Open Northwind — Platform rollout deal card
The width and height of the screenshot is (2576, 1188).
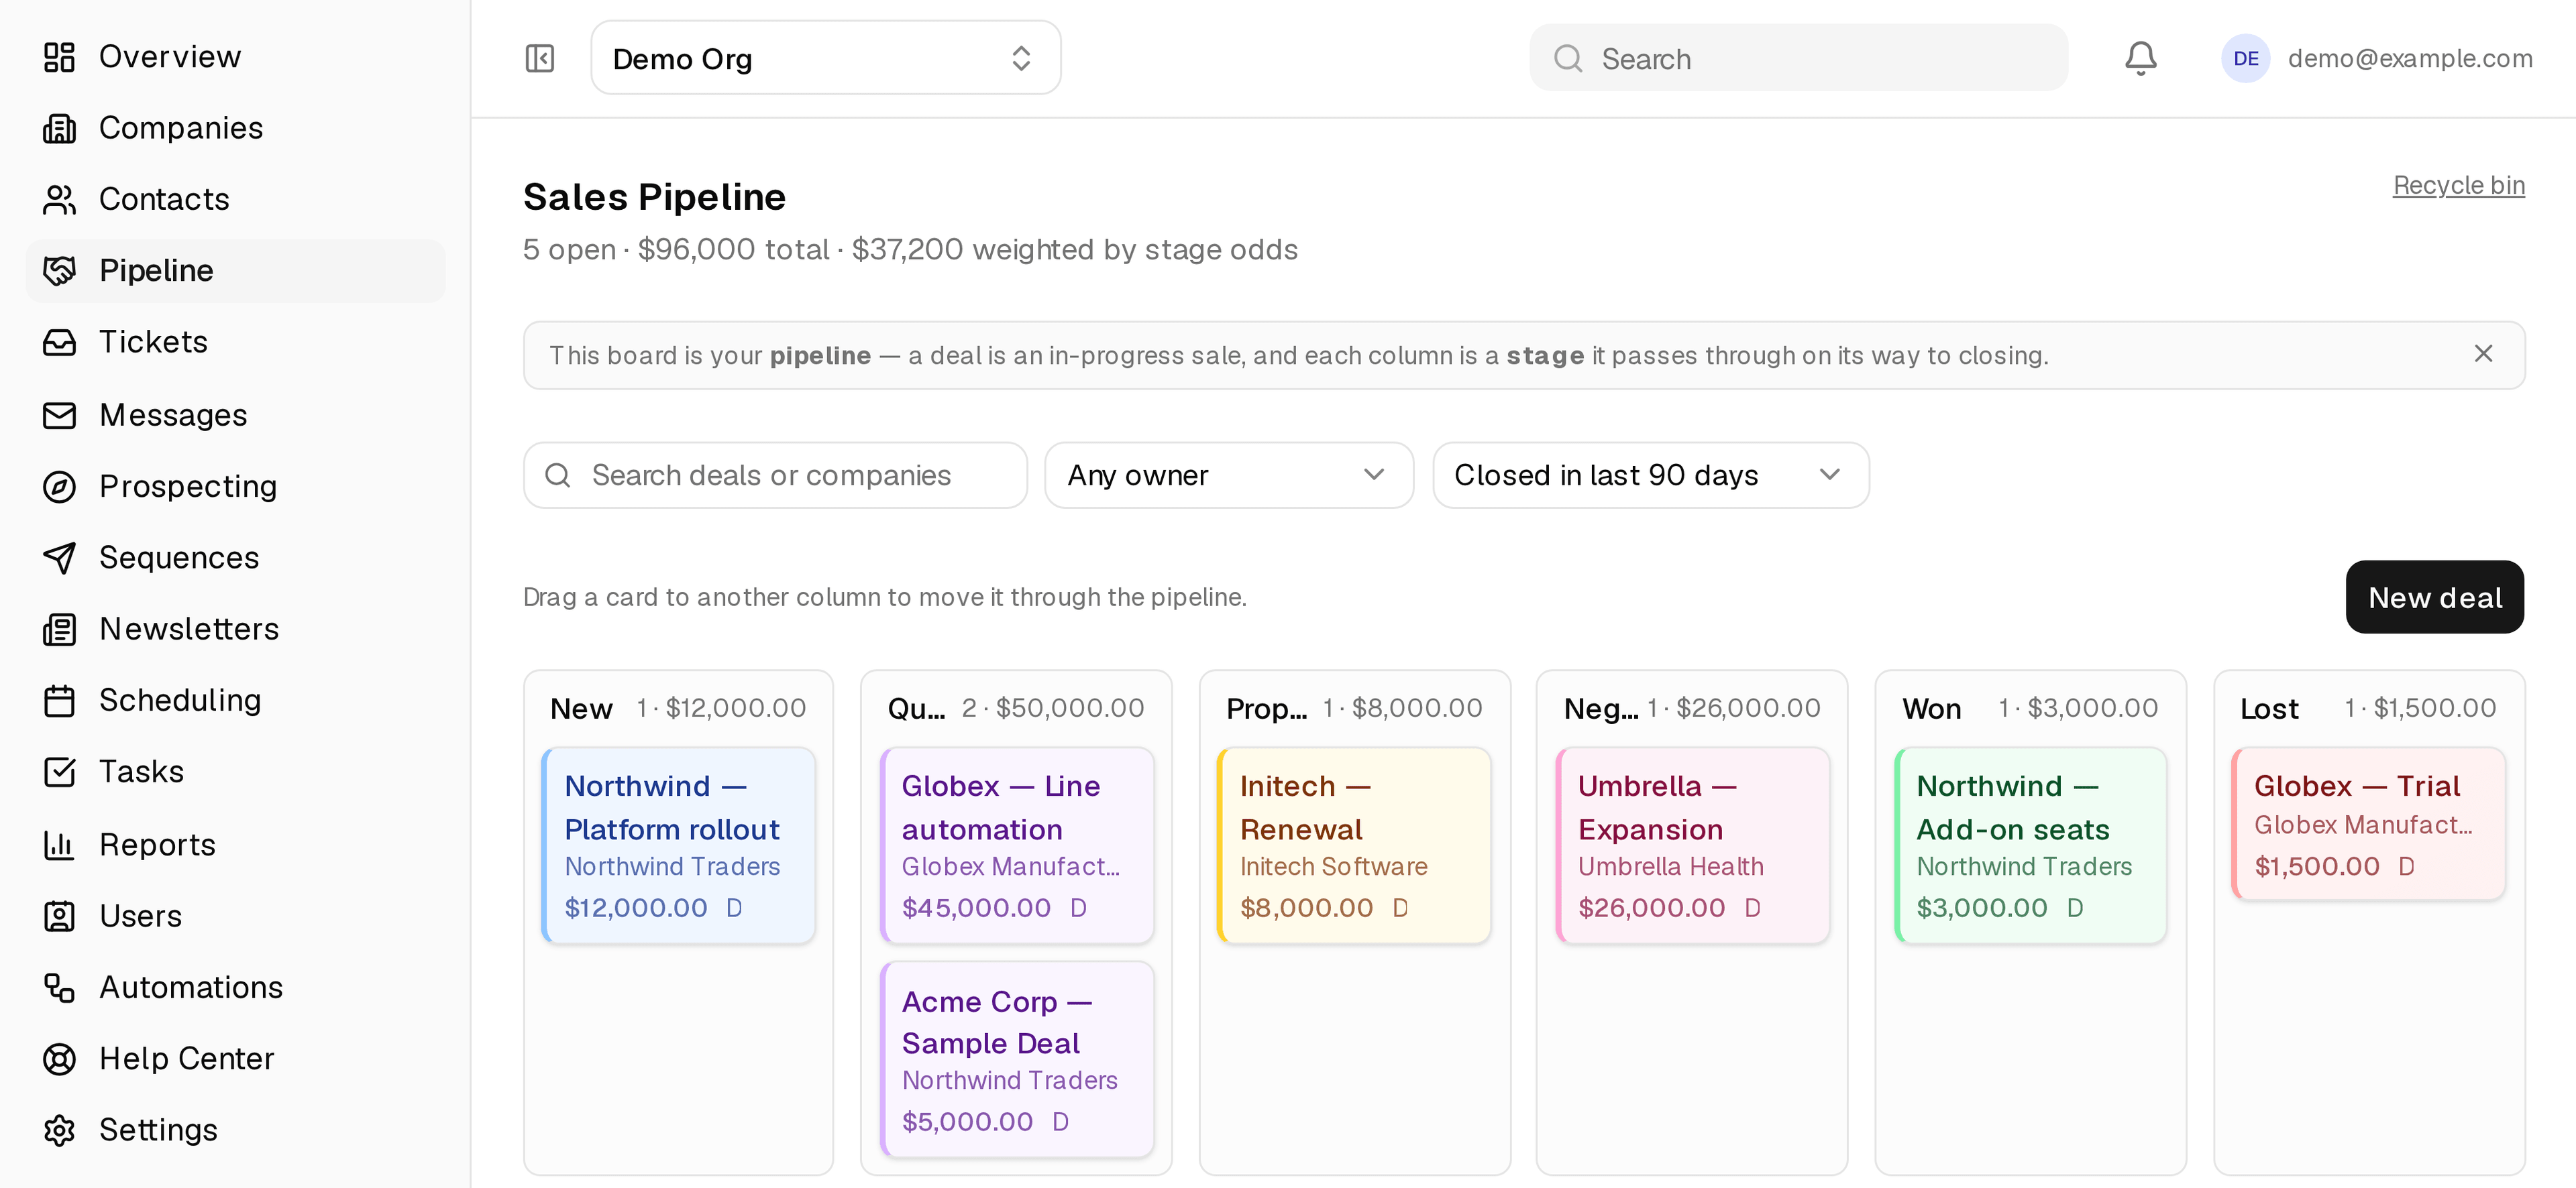(678, 845)
